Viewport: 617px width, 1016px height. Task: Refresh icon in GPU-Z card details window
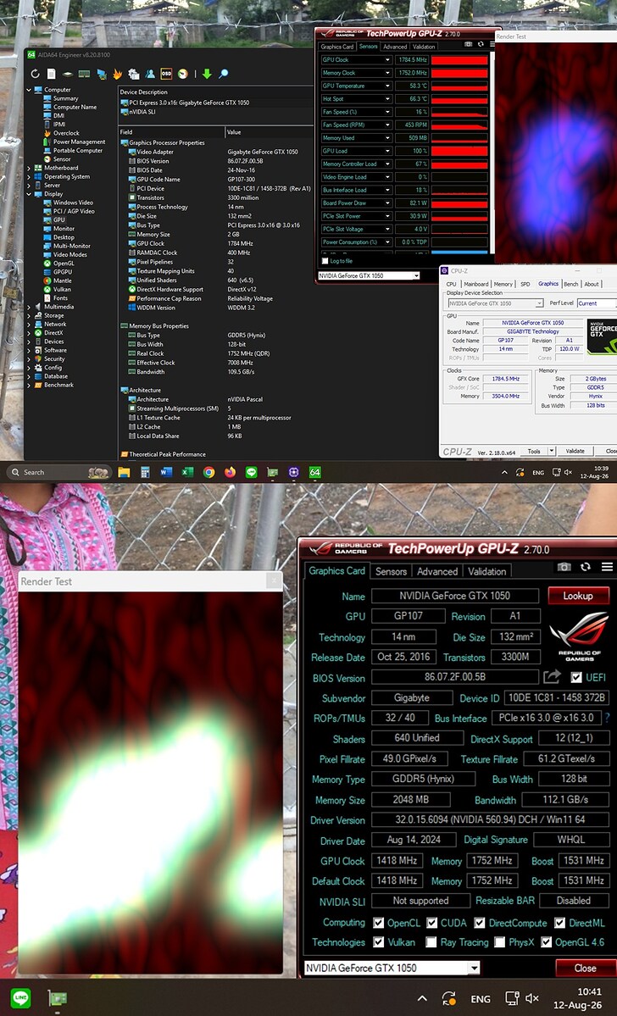click(x=586, y=567)
